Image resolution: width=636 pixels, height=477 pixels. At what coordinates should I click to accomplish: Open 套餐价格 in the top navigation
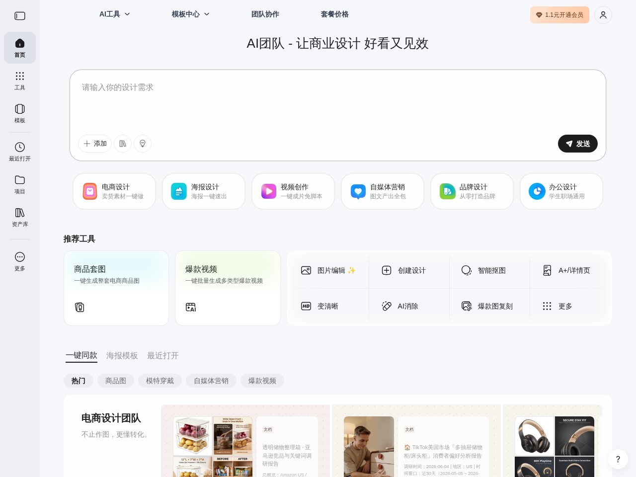[335, 14]
